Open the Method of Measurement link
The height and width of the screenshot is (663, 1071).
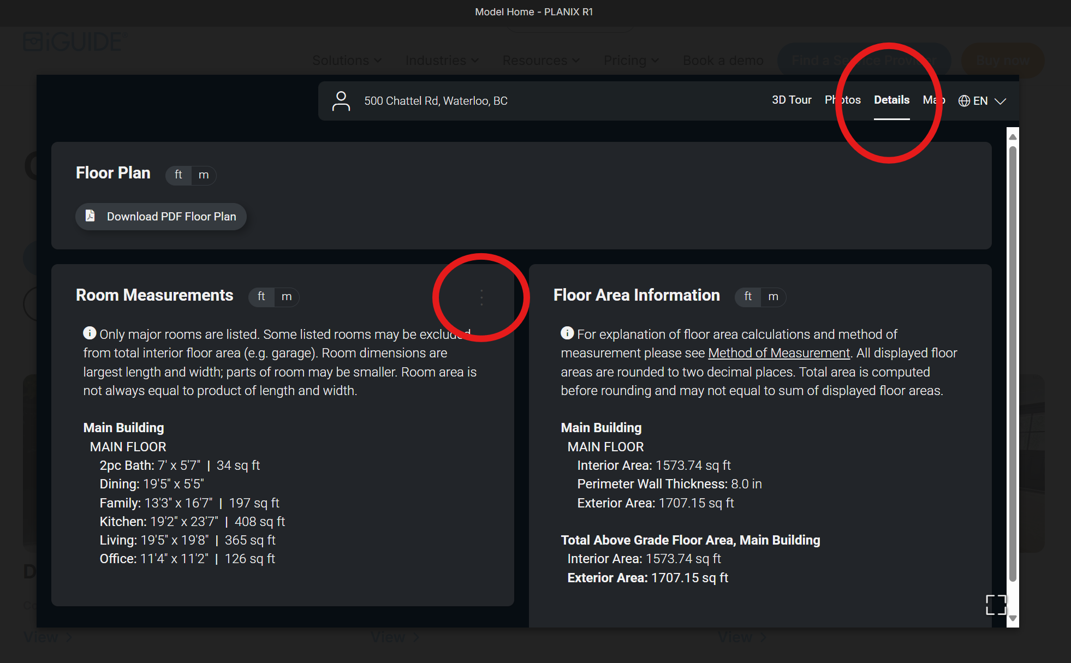pyautogui.click(x=779, y=353)
